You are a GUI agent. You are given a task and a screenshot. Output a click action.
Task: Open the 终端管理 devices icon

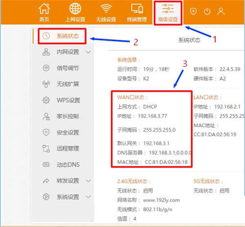(137, 8)
